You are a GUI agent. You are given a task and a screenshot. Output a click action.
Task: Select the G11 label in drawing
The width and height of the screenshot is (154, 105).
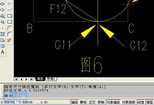[63, 45]
